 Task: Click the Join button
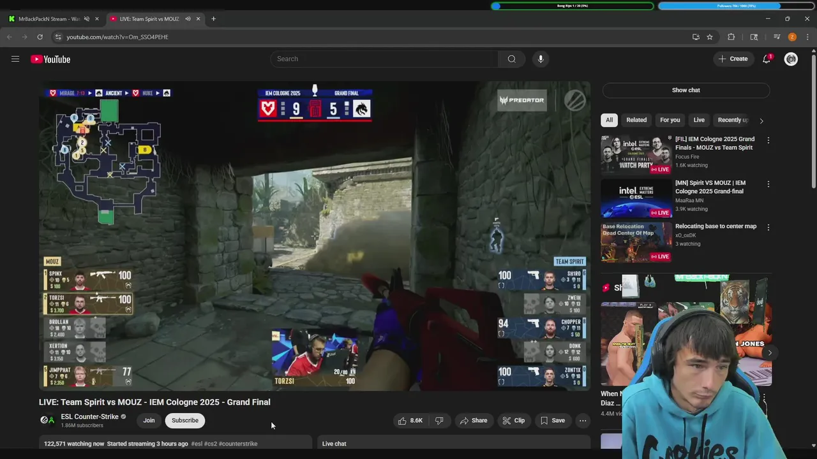point(149,420)
